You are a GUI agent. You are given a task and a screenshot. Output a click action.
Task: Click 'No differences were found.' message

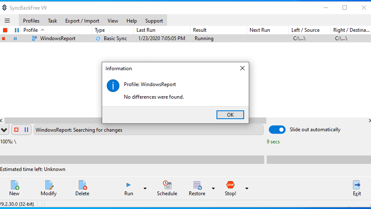(154, 97)
